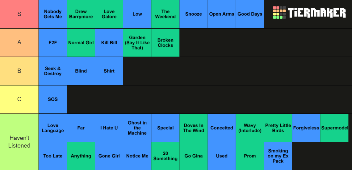Select the Broken Clocks tile
Viewport: 352px width, 170px height.
coord(166,42)
